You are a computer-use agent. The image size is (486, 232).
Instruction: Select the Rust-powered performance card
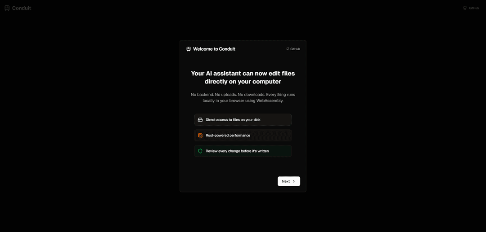click(x=243, y=136)
